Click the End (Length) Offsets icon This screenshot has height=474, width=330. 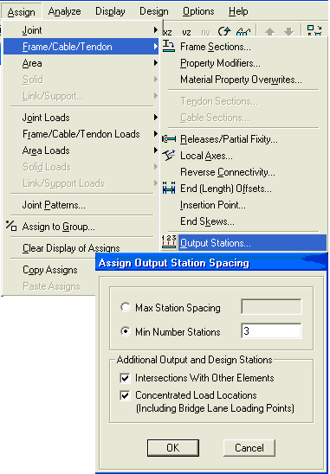point(169,188)
